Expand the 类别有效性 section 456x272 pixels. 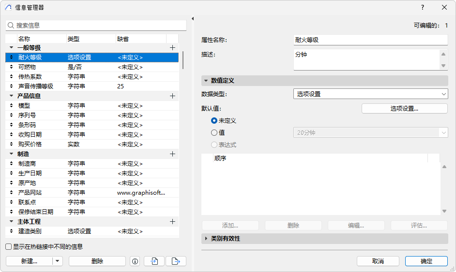pyautogui.click(x=206, y=238)
